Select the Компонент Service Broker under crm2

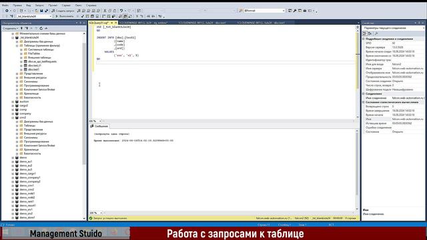[39, 145]
